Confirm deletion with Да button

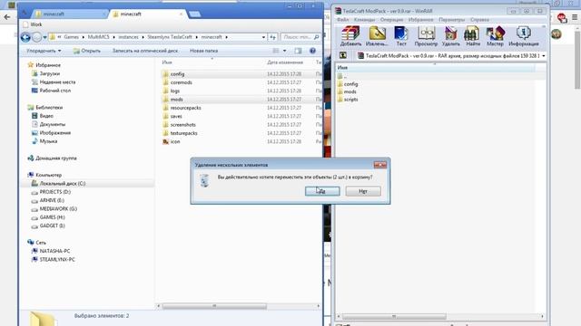coord(322,191)
